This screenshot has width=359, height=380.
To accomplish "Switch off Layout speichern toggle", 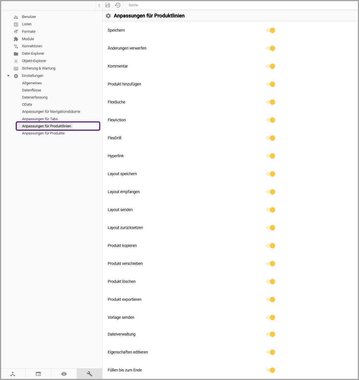I will [x=270, y=174].
